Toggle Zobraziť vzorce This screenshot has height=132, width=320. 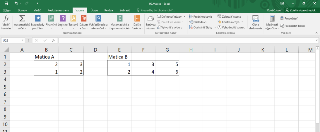[x=229, y=17]
